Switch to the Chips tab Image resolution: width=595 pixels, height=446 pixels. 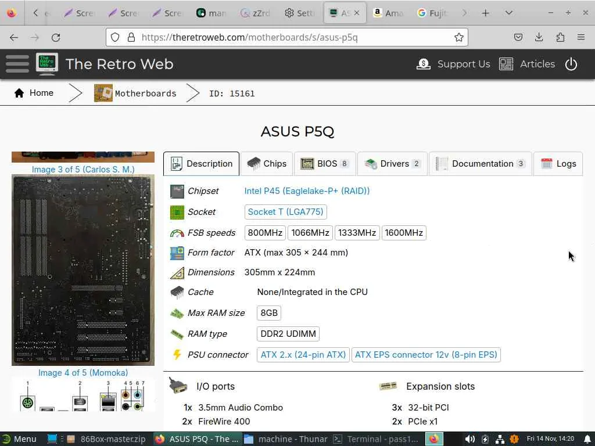pos(267,163)
